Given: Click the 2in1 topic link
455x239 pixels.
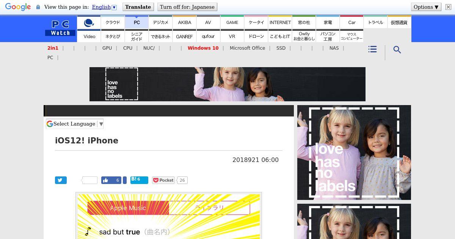Looking at the screenshot, I should 53,48.
